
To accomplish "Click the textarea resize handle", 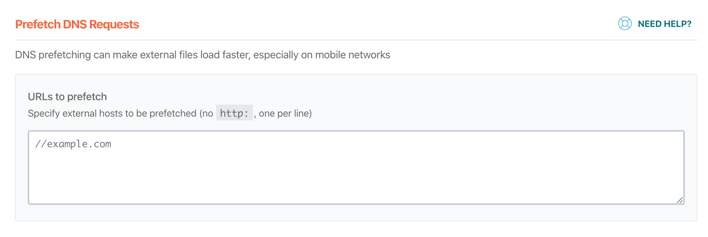I will coord(680,200).
